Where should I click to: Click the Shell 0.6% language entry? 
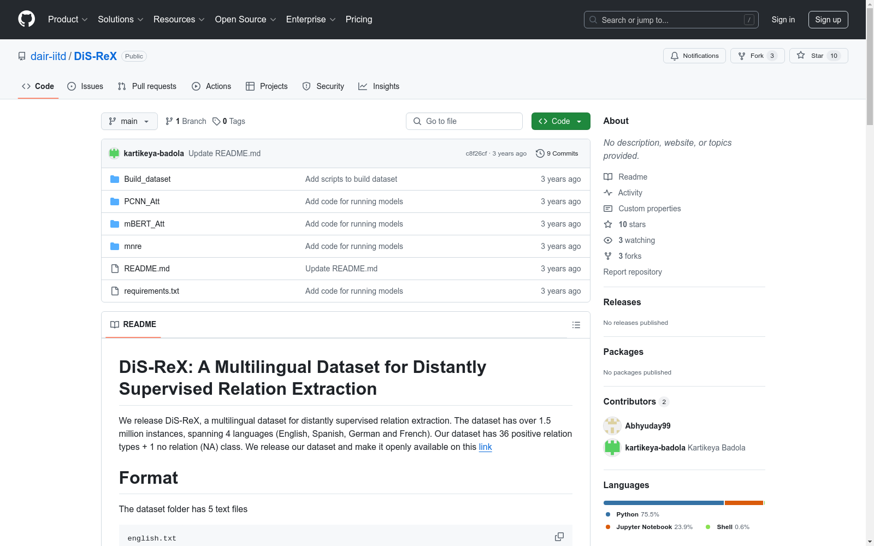pyautogui.click(x=728, y=527)
